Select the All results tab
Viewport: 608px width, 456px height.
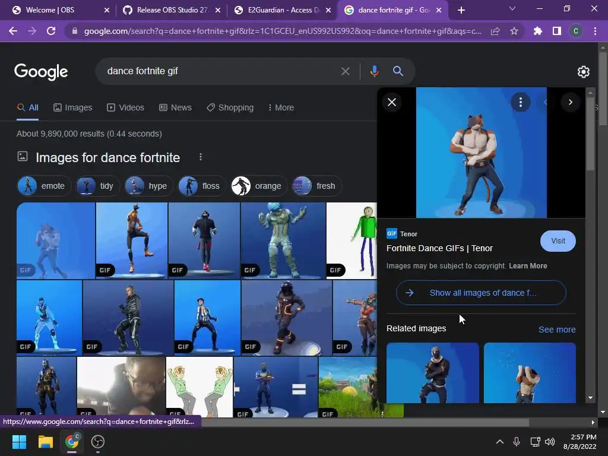[x=27, y=107]
